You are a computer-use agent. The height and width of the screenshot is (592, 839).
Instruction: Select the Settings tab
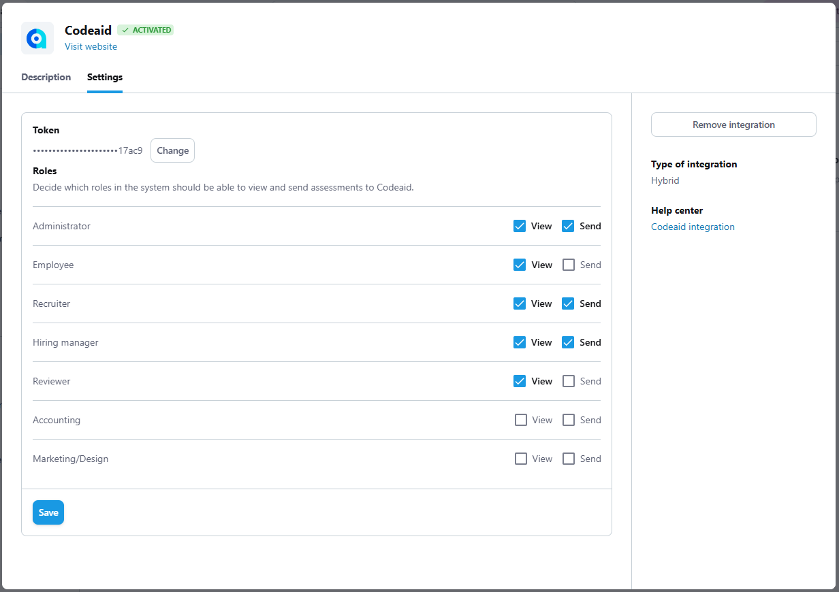105,77
